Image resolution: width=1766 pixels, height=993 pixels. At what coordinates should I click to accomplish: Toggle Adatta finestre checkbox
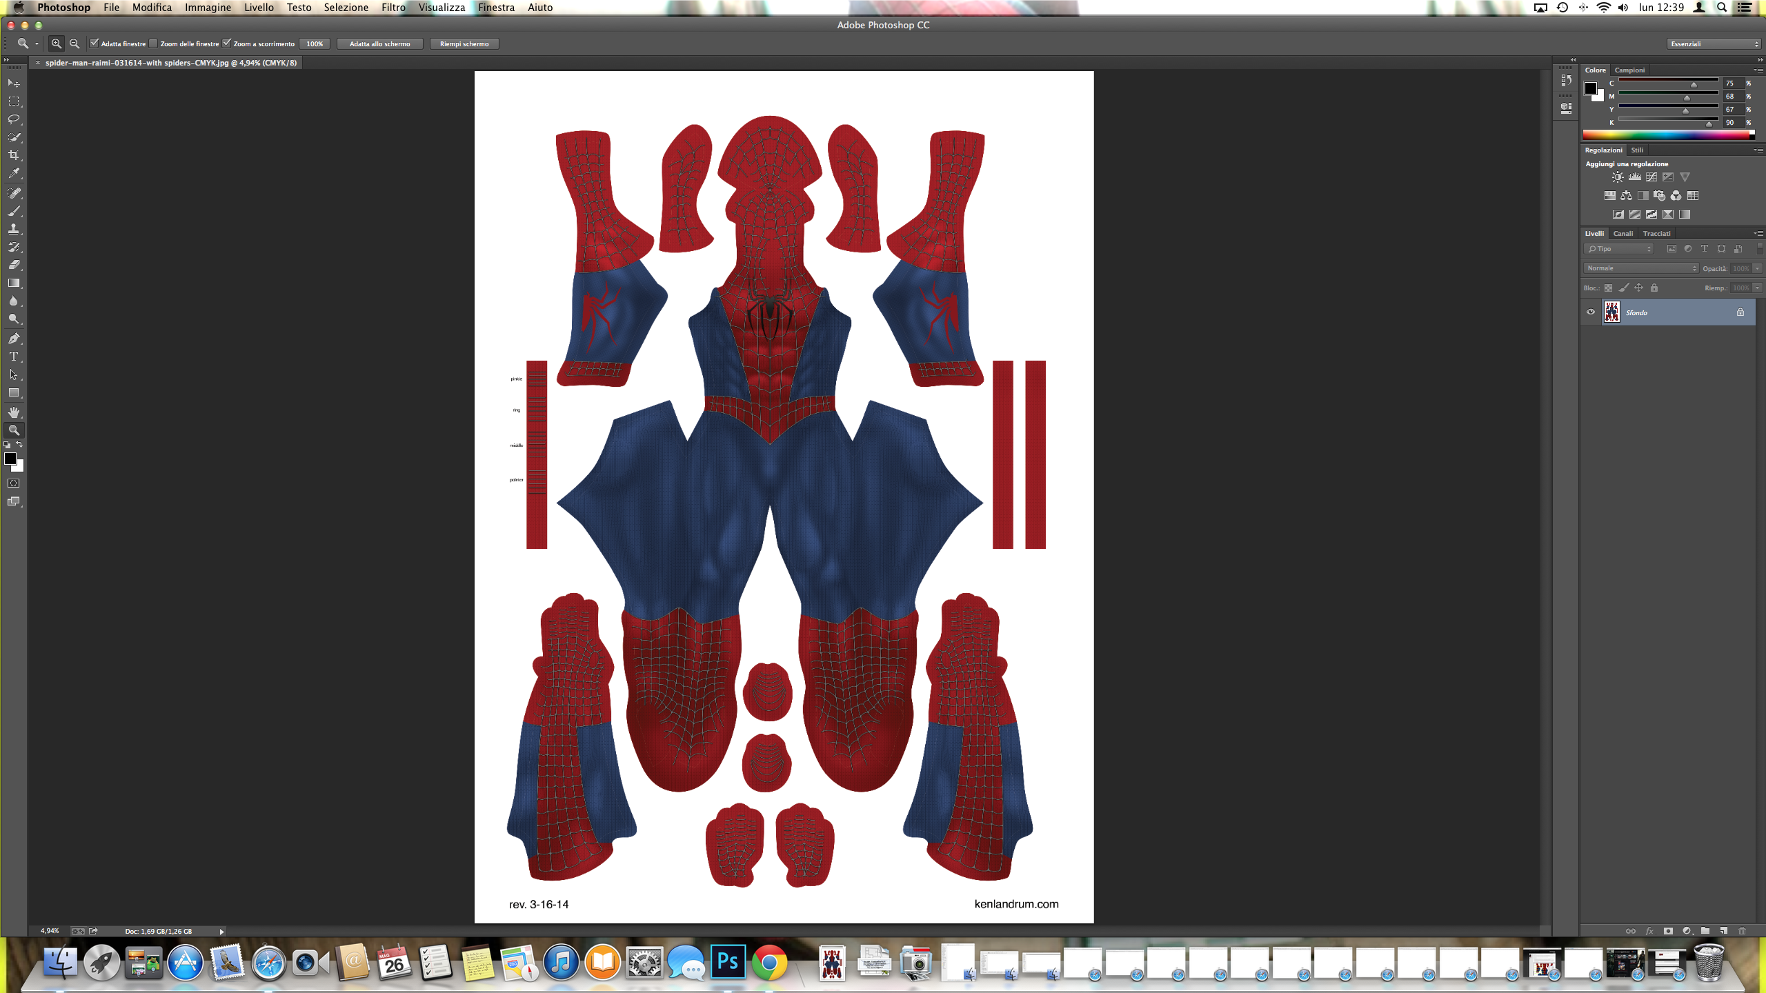(x=95, y=43)
